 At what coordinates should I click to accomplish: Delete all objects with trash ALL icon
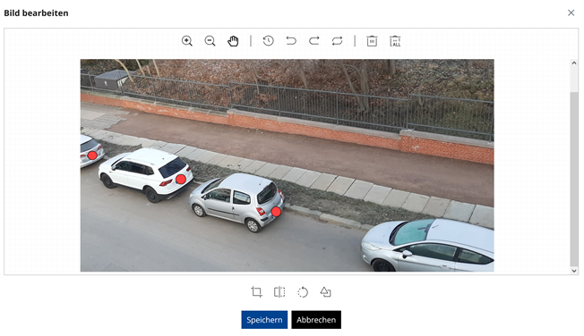[x=395, y=41]
